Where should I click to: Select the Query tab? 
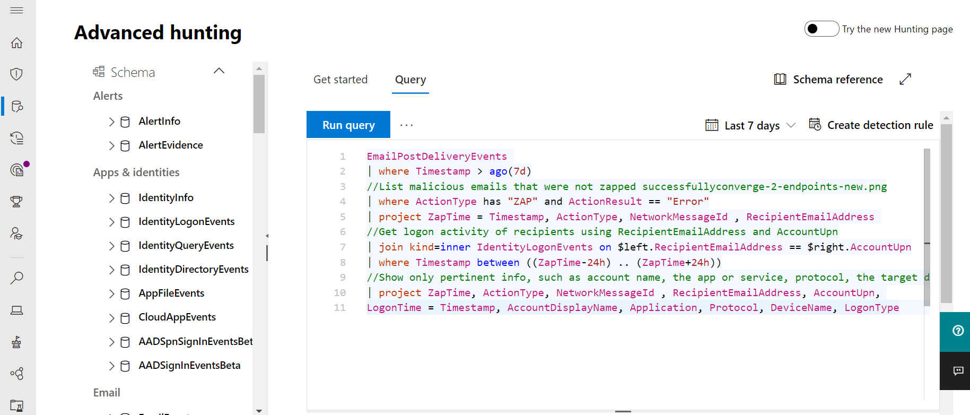(410, 79)
